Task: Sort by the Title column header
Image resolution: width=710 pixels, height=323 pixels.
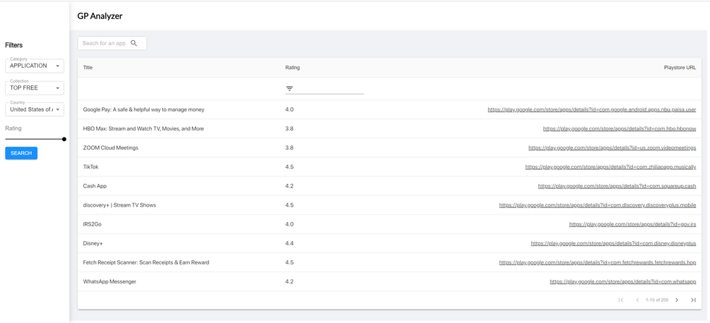Action: [88, 68]
